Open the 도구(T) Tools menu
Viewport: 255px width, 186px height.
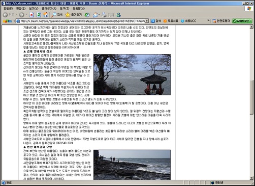[x=65, y=9]
